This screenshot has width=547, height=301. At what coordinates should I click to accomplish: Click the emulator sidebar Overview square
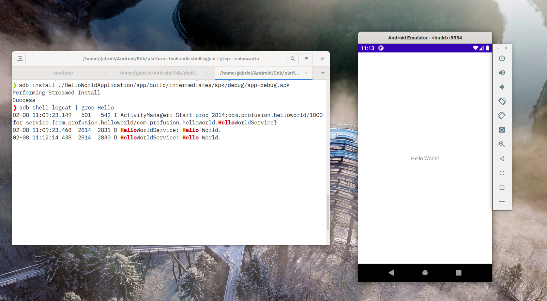[x=502, y=187]
